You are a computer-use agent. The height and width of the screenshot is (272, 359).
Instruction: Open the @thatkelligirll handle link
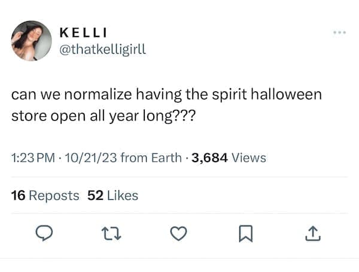[x=104, y=49]
